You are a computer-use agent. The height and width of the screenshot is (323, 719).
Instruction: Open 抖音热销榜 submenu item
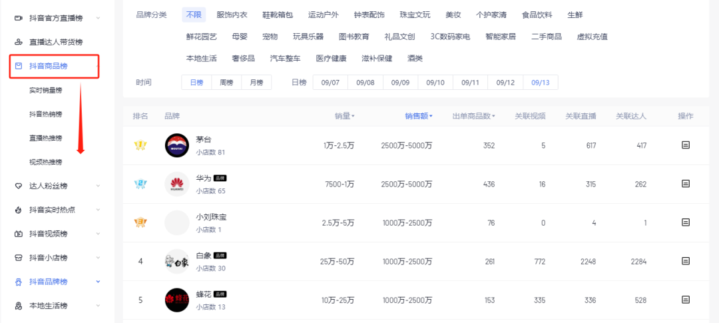[x=45, y=115]
